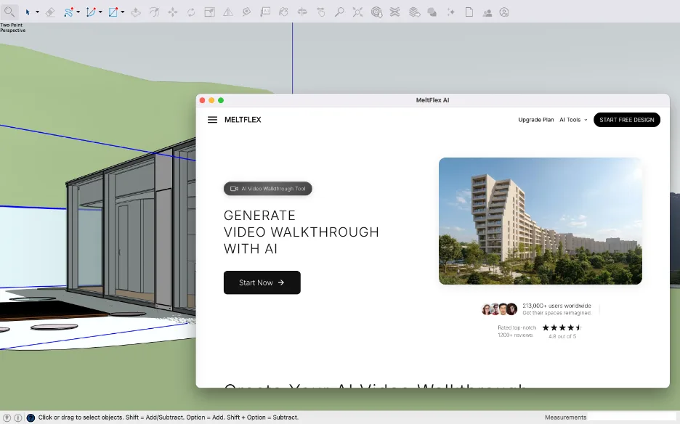Image resolution: width=680 pixels, height=424 pixels.
Task: Choose the Freehand line tool
Action: 68,12
